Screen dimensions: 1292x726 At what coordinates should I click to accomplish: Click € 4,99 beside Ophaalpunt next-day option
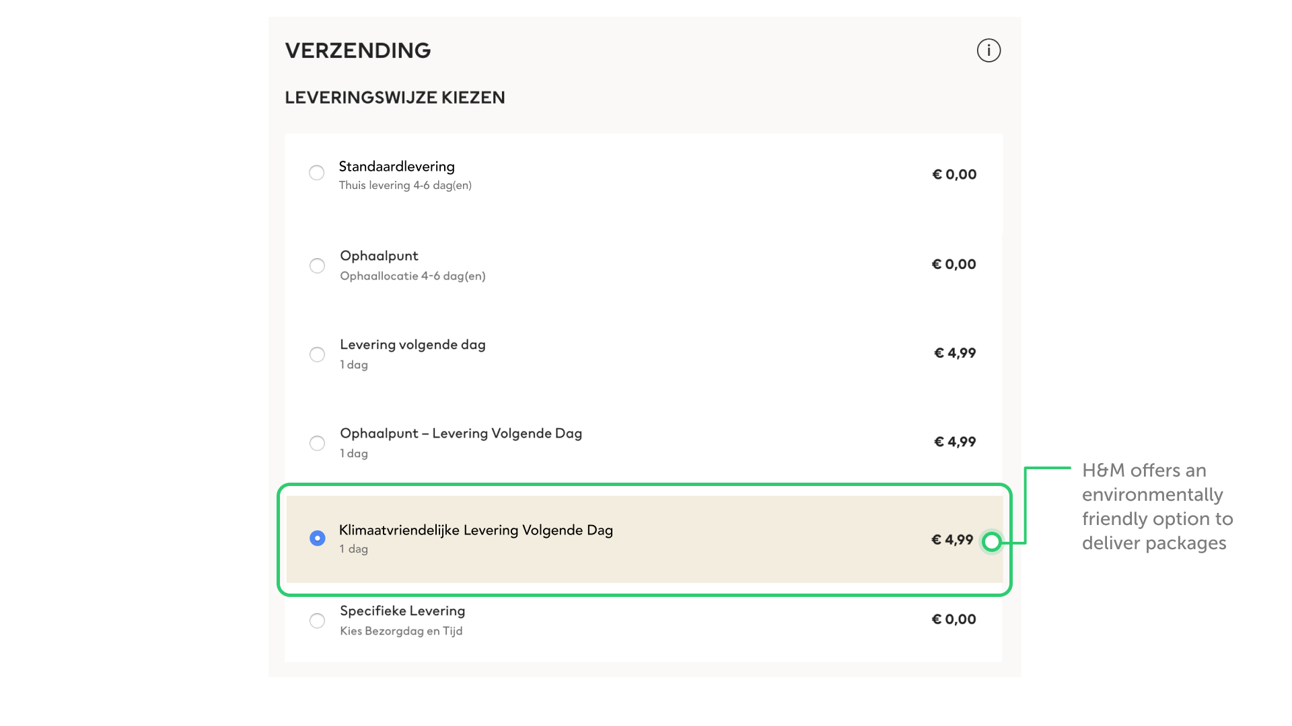click(x=955, y=442)
